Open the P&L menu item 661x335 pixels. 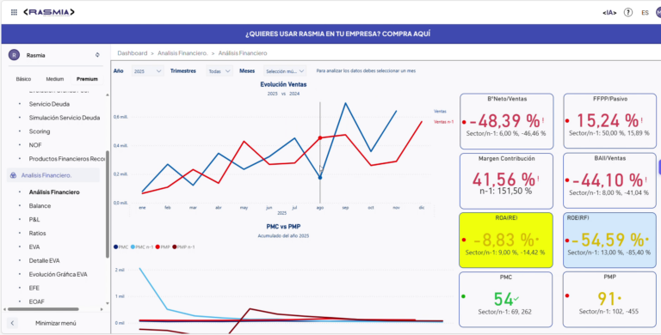[x=34, y=220]
